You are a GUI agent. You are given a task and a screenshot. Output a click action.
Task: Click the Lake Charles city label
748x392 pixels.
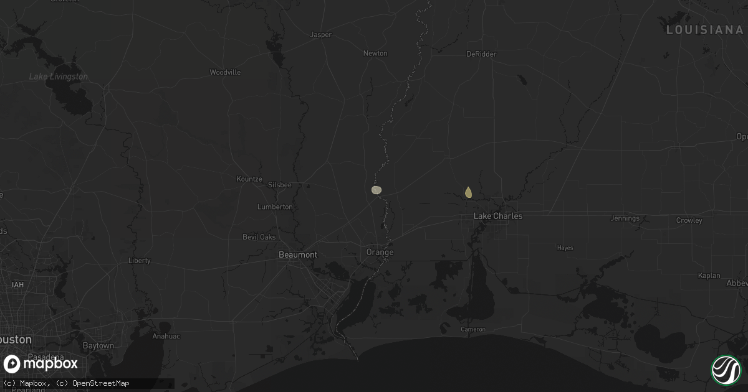coord(498,216)
